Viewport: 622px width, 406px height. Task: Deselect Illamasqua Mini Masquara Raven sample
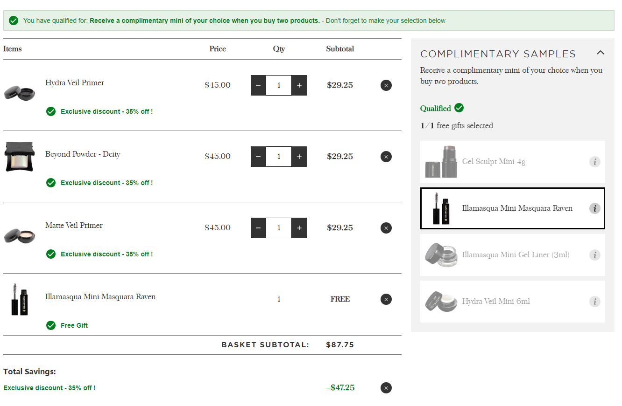(x=512, y=208)
